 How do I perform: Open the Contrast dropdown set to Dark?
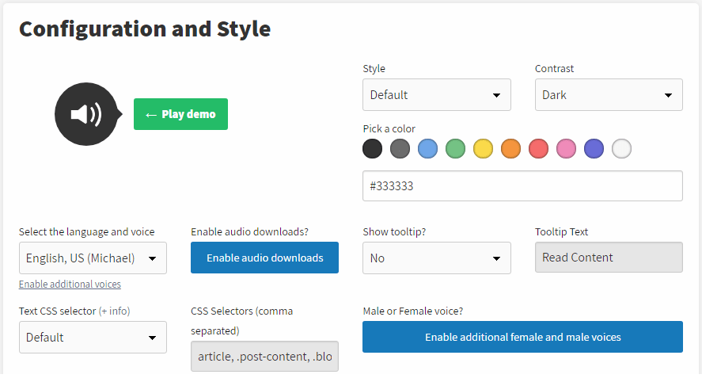[x=609, y=94]
